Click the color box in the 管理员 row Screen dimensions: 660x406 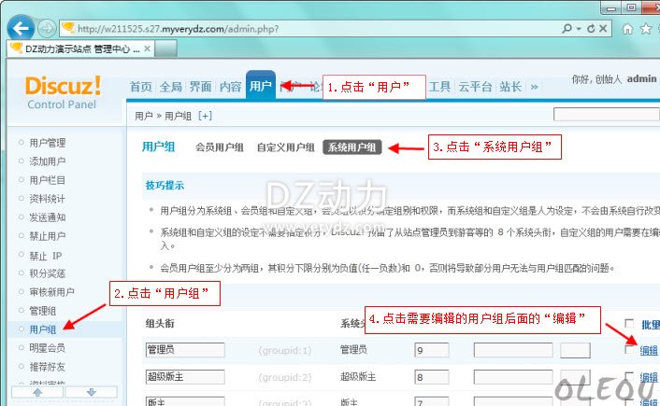[575, 351]
